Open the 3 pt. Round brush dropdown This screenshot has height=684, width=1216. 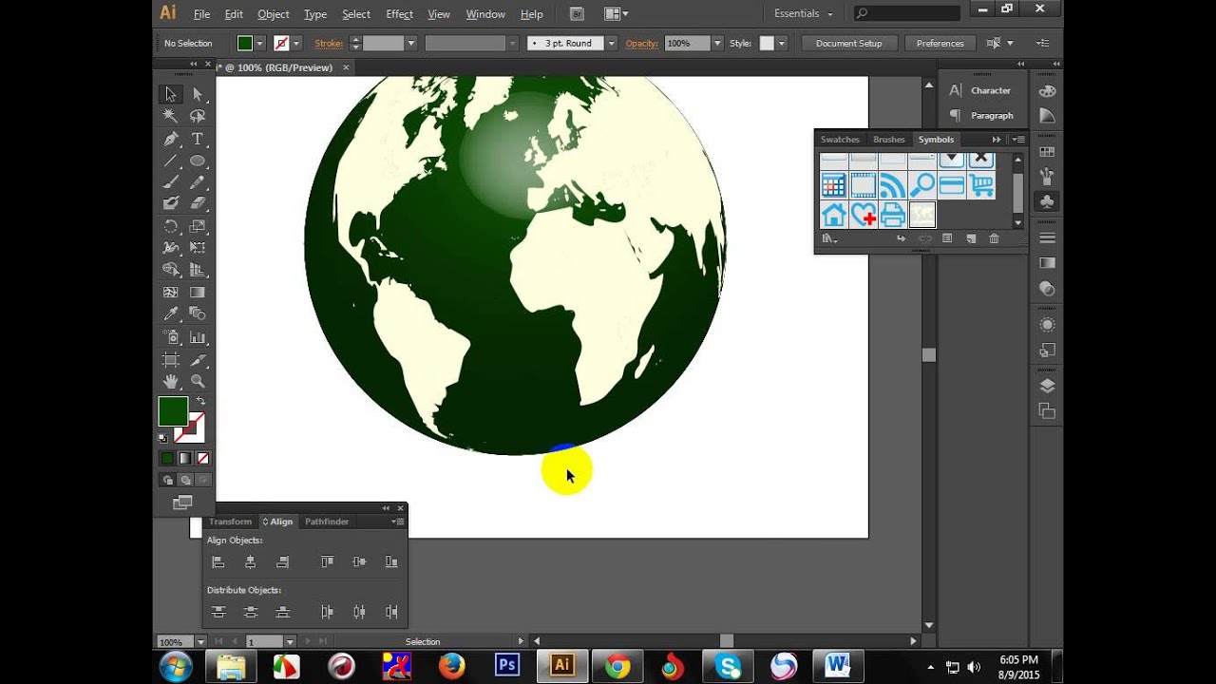click(x=611, y=44)
